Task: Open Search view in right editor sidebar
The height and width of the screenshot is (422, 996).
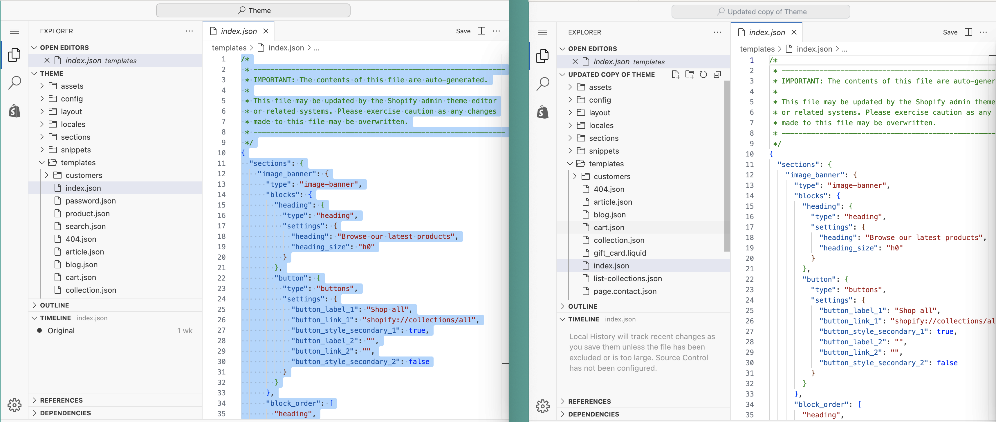Action: 542,83
